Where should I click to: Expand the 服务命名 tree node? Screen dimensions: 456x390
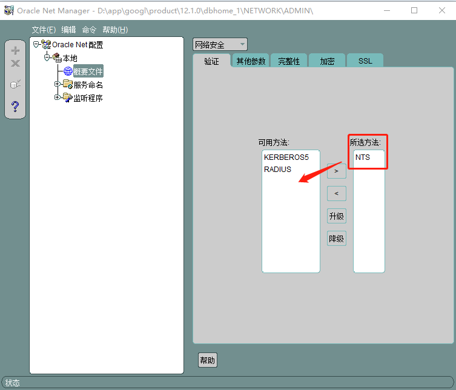(58, 84)
